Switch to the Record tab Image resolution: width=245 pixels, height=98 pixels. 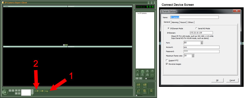(x=183, y=22)
